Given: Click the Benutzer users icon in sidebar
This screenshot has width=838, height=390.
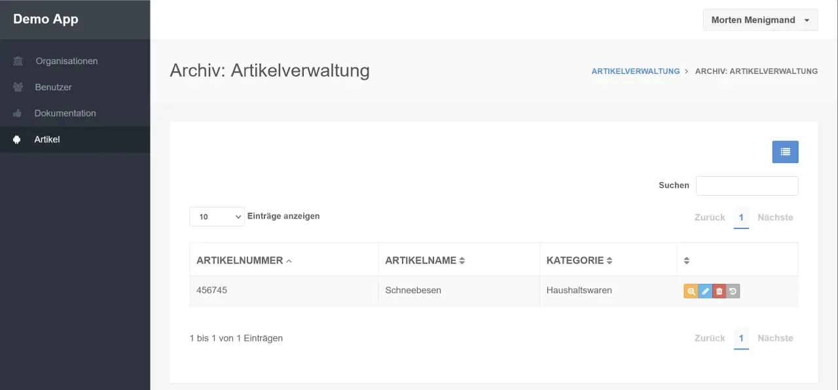Looking at the screenshot, I should (x=18, y=87).
